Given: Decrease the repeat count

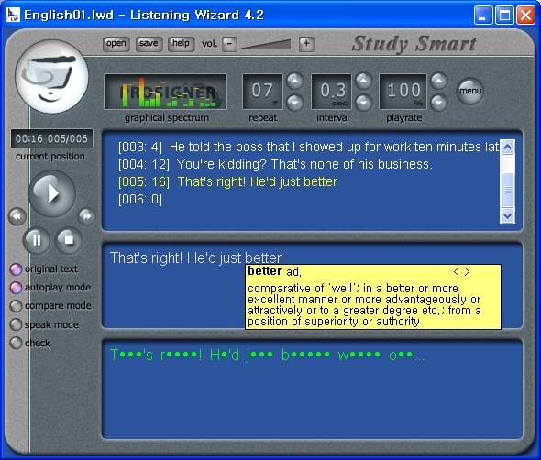Looking at the screenshot, I should coord(295,102).
